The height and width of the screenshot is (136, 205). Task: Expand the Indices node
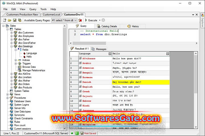(x=16, y=60)
